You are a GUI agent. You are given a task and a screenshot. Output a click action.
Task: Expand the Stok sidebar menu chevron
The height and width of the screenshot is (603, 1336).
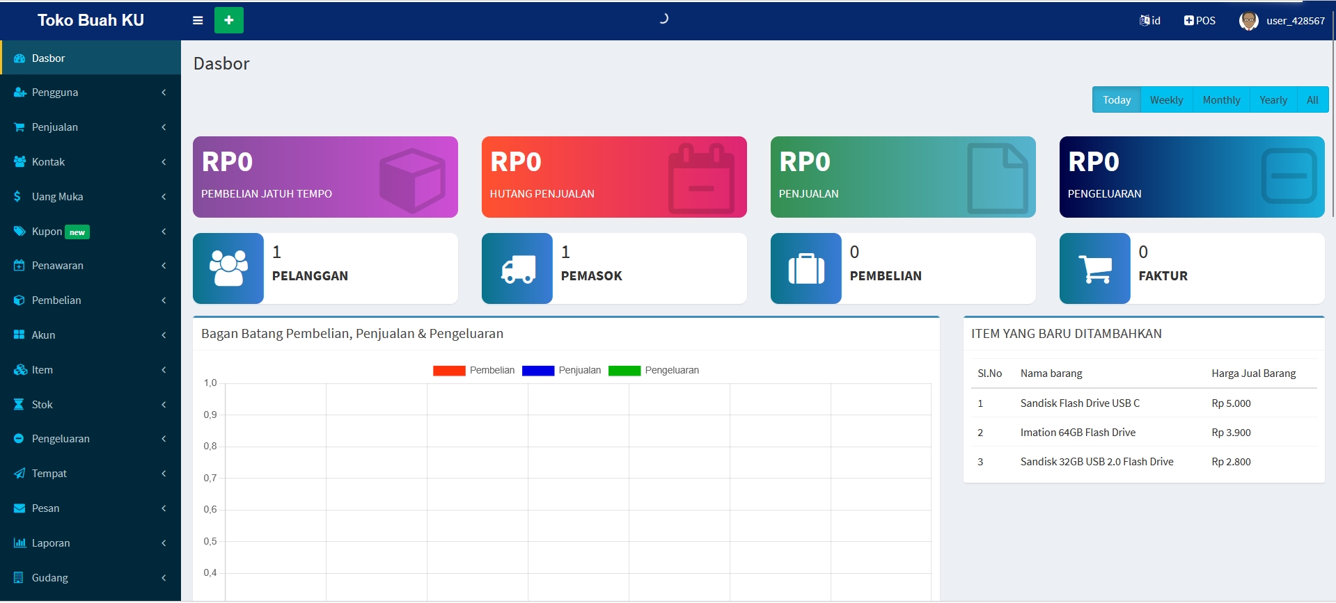point(164,405)
